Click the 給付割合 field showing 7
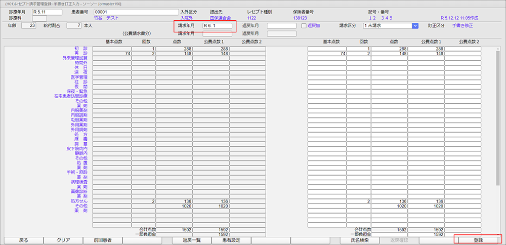 73,25
